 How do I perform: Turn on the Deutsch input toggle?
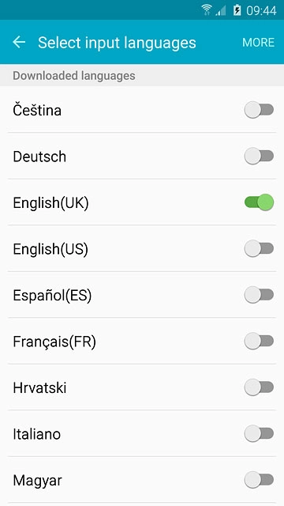click(x=259, y=157)
